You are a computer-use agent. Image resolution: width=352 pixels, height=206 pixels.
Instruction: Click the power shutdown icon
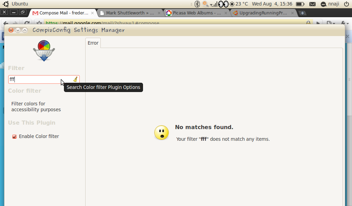[346, 4]
